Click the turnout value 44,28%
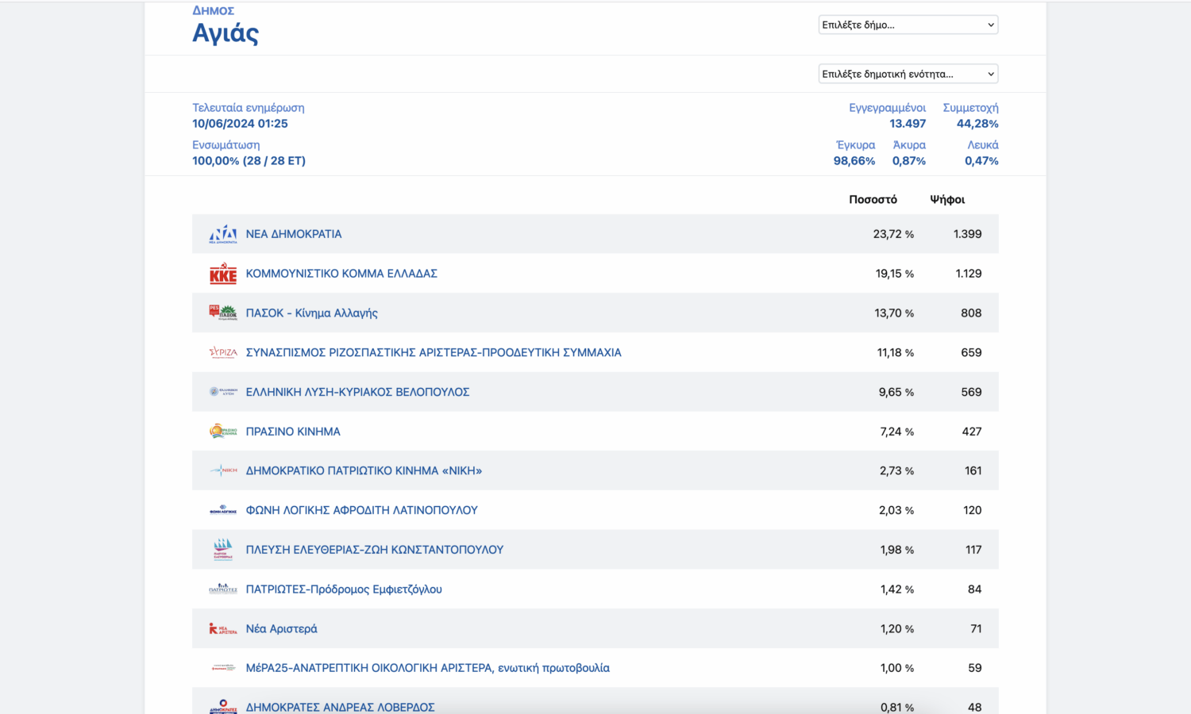Screen dimensions: 1191x714 (x=977, y=124)
